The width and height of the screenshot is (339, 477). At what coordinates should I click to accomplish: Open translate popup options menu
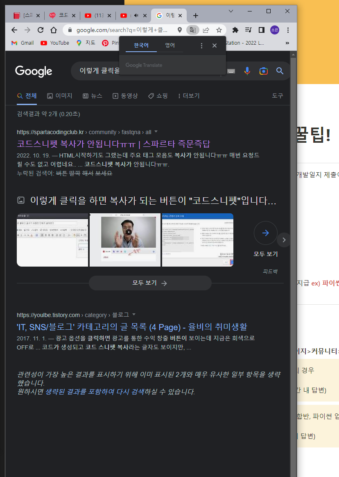click(x=201, y=46)
